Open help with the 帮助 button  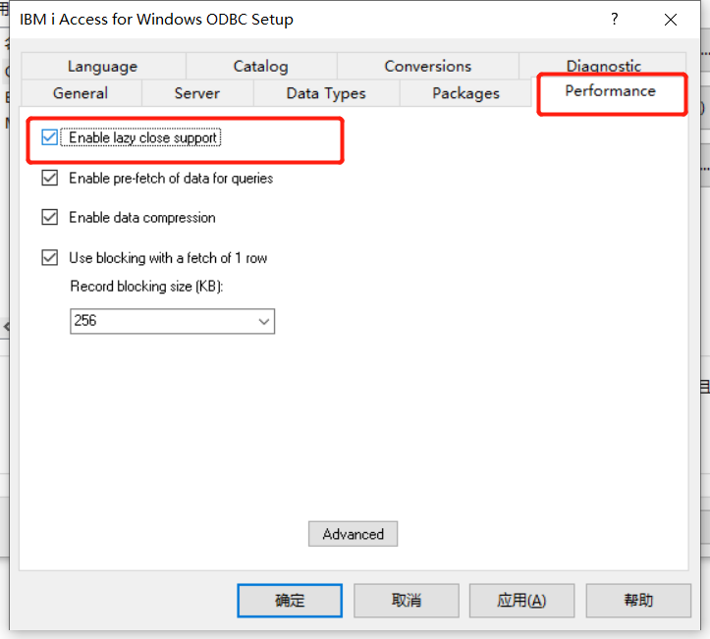(638, 601)
